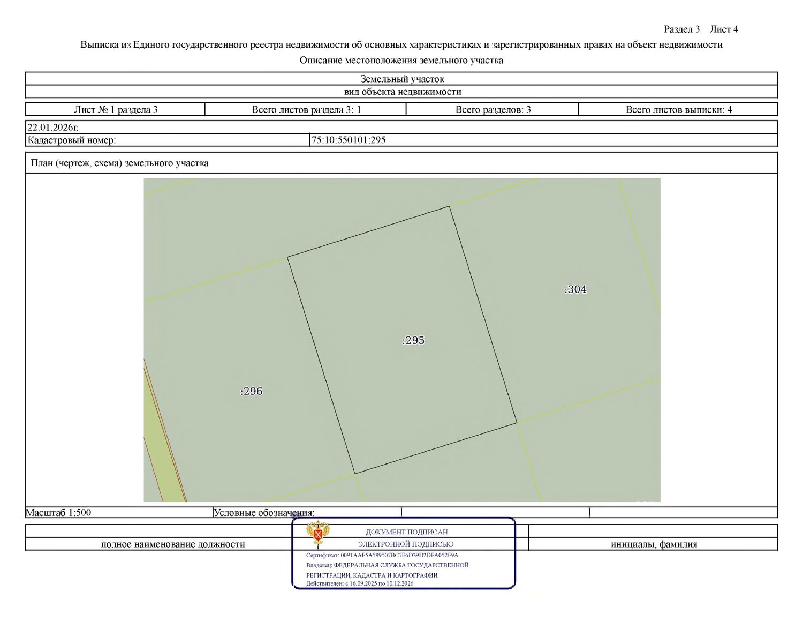Select the "Масштаб 1:500" scale text

coord(59,513)
